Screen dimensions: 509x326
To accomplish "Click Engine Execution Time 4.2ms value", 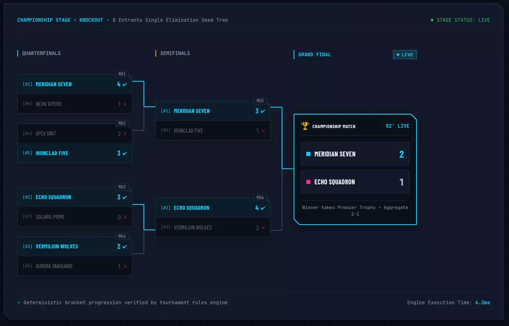I will point(483,303).
